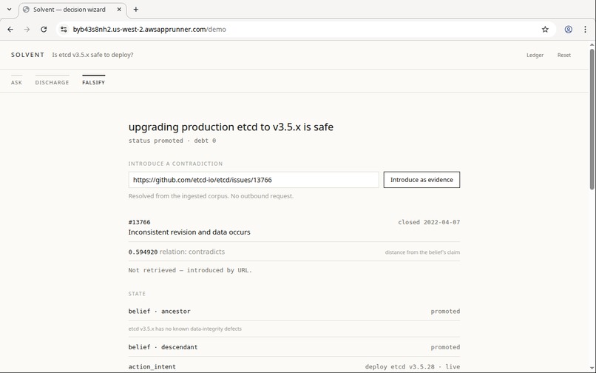The width and height of the screenshot is (596, 373).
Task: Select the Solvent — decision wizard tab
Action: [72, 10]
